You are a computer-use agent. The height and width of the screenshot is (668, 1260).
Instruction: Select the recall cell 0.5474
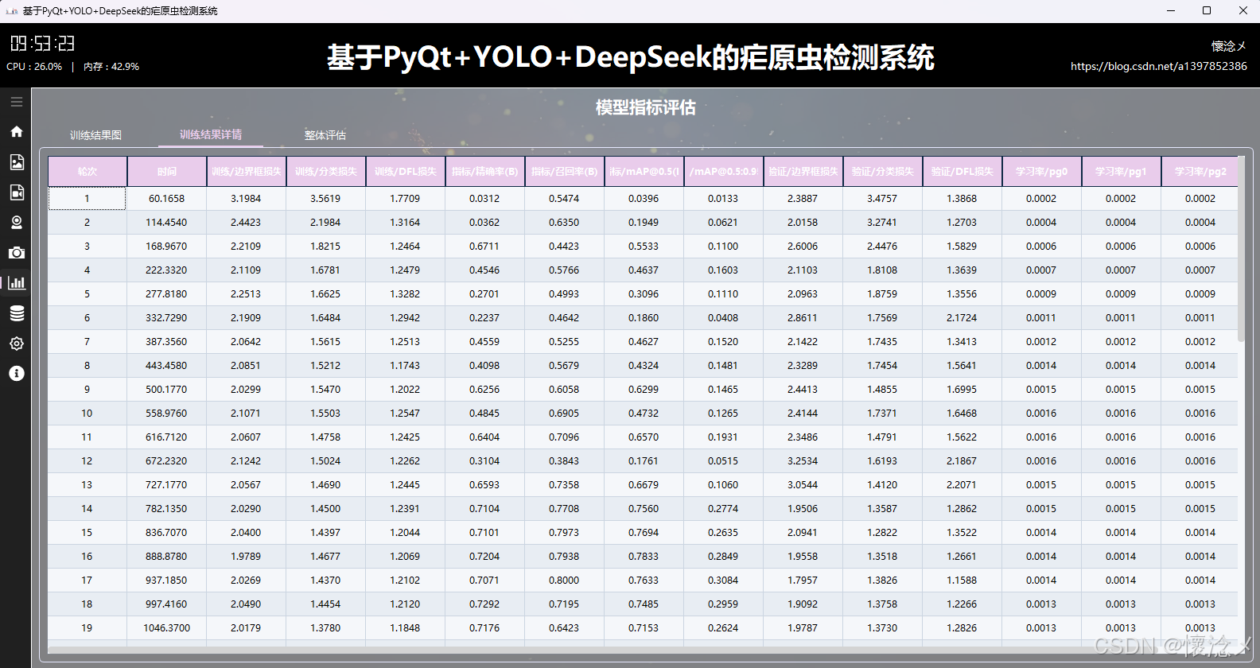(565, 199)
